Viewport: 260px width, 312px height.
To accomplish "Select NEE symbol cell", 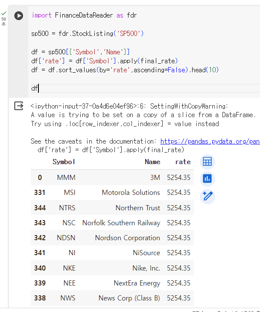I will click(69, 283).
